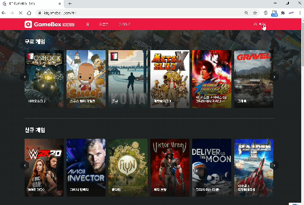
Task: Open the third item in the red header
Action: 125,25
